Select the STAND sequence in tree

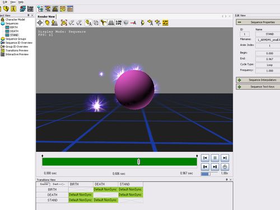point(14,35)
